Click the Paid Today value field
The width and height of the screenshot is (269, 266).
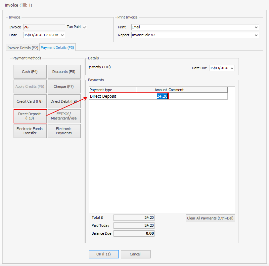coord(134,226)
